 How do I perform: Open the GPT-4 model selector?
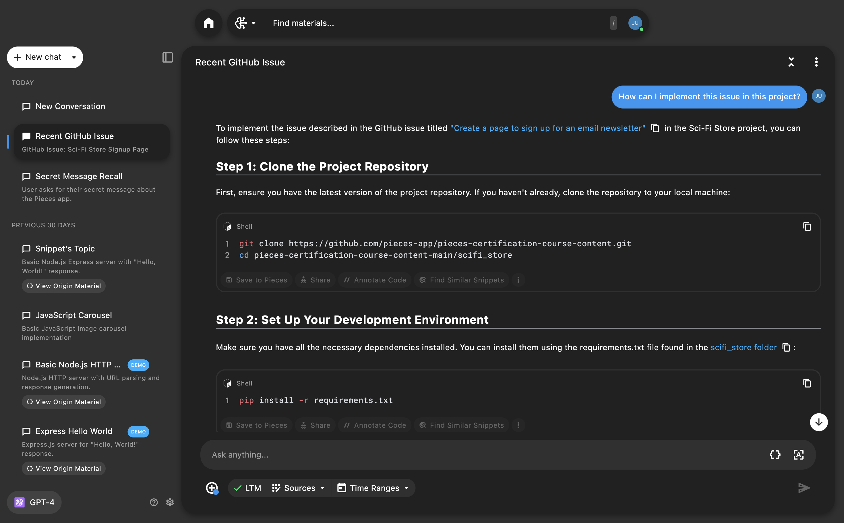click(34, 502)
